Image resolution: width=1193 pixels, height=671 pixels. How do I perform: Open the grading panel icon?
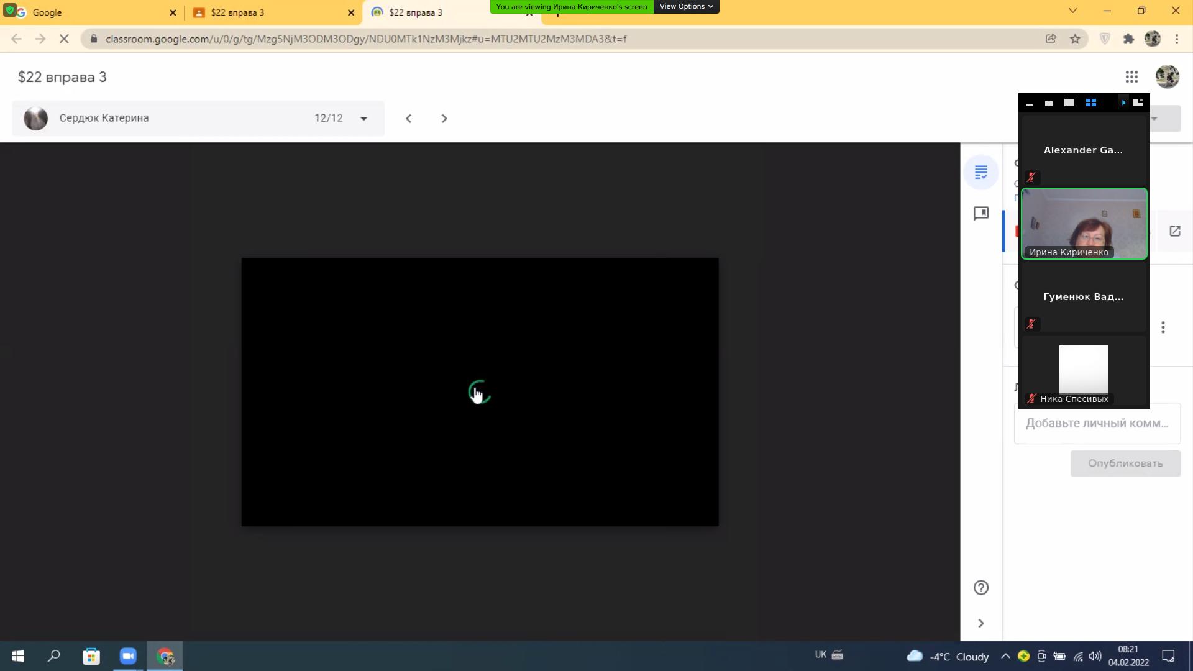coord(981,172)
